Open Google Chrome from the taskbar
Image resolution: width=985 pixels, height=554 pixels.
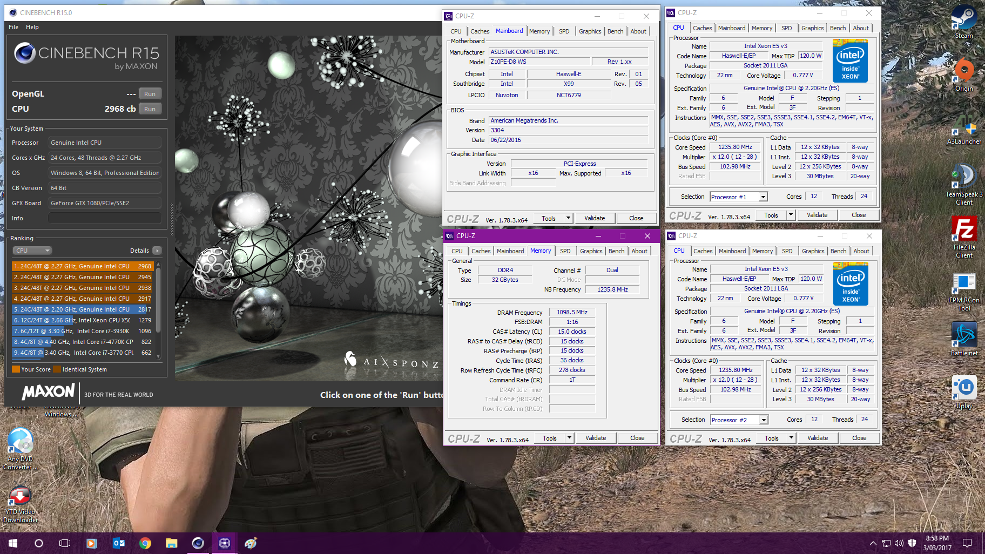point(145,543)
